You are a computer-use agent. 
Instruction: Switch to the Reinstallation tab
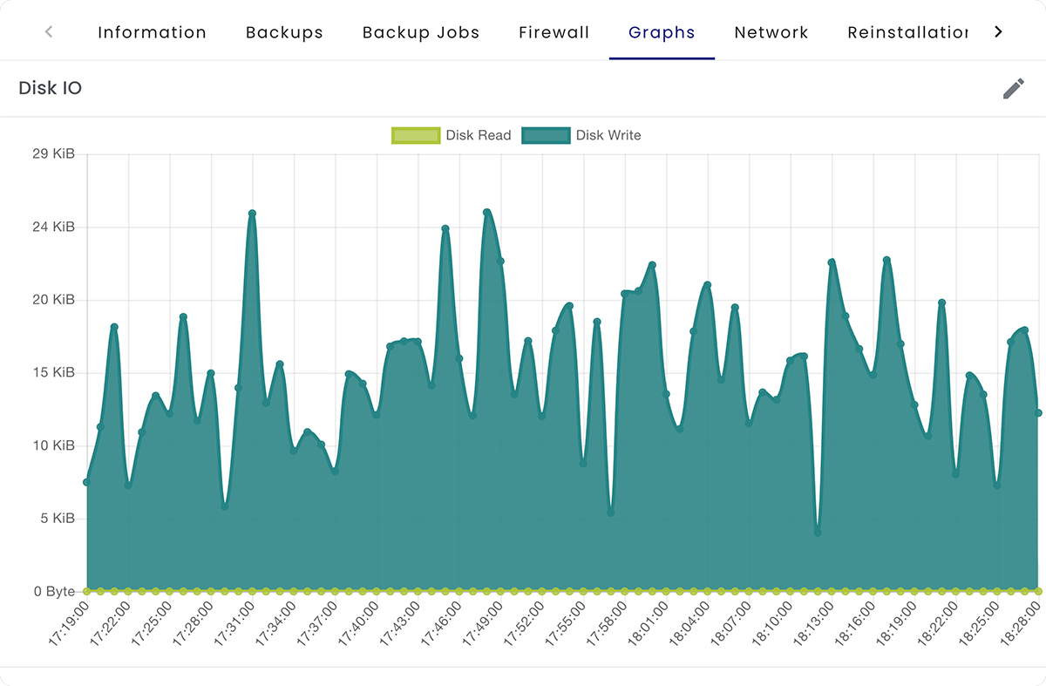907,33
